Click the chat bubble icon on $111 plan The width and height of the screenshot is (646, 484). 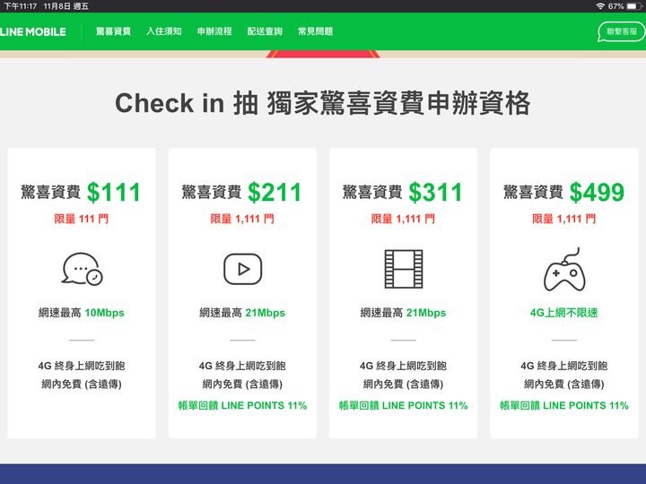[82, 269]
